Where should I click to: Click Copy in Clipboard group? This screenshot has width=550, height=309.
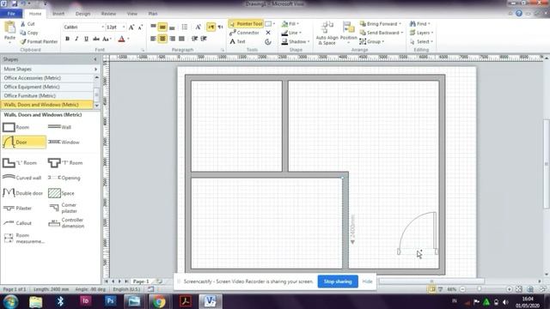tap(28, 33)
